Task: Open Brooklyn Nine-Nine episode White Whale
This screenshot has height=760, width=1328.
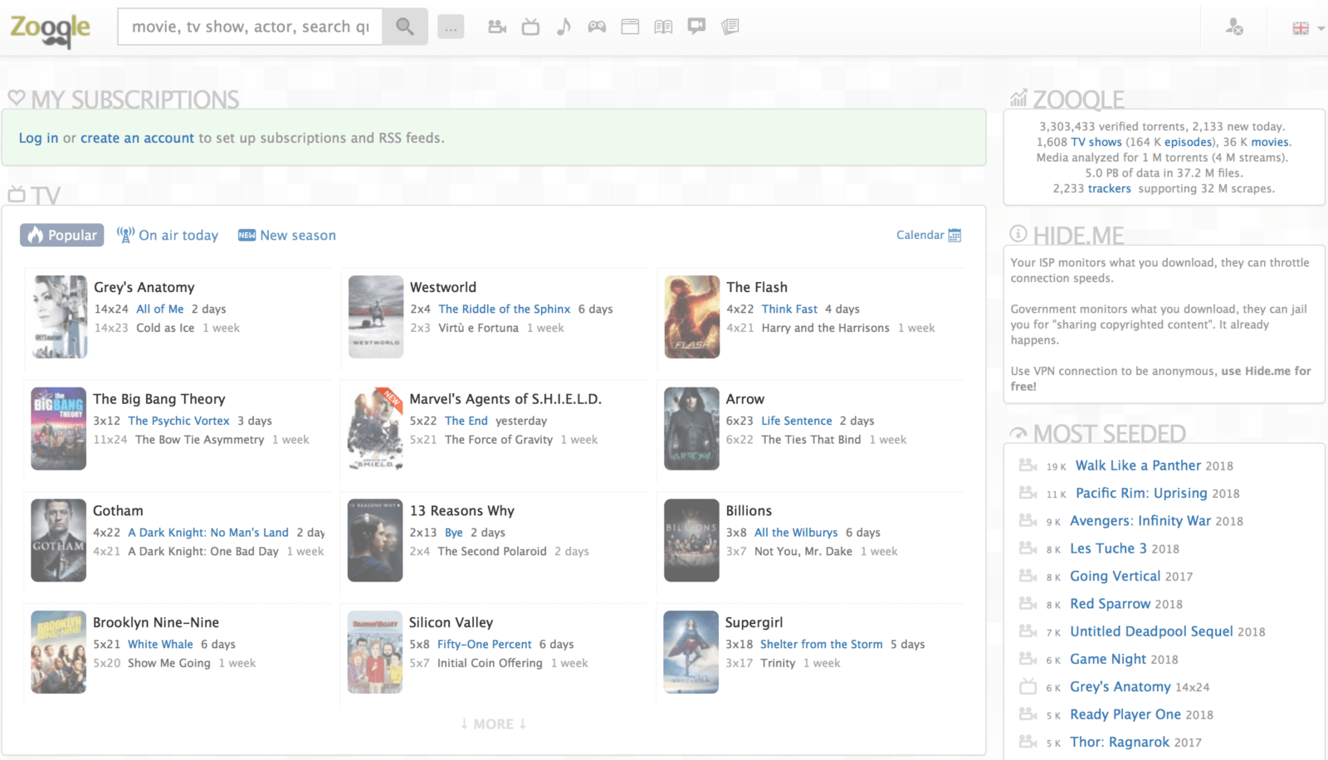Action: pos(160,644)
